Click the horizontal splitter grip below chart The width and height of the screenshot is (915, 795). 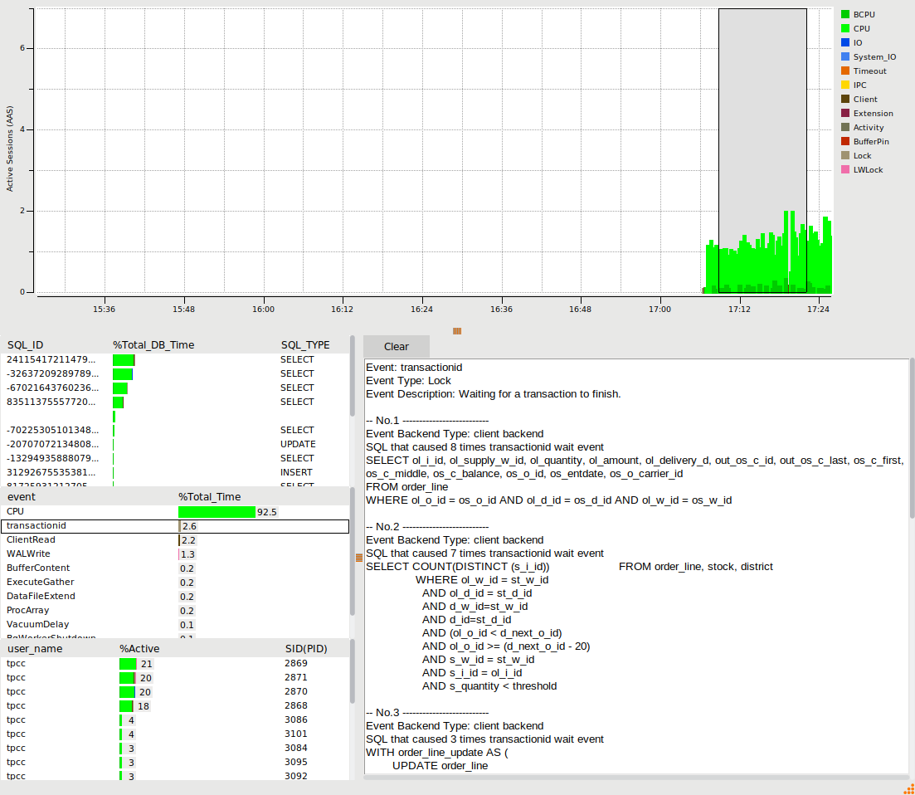click(457, 331)
